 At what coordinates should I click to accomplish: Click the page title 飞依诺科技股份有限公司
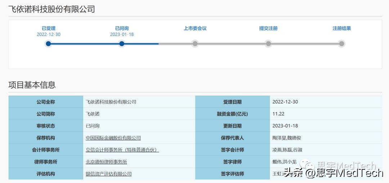pyautogui.click(x=52, y=9)
